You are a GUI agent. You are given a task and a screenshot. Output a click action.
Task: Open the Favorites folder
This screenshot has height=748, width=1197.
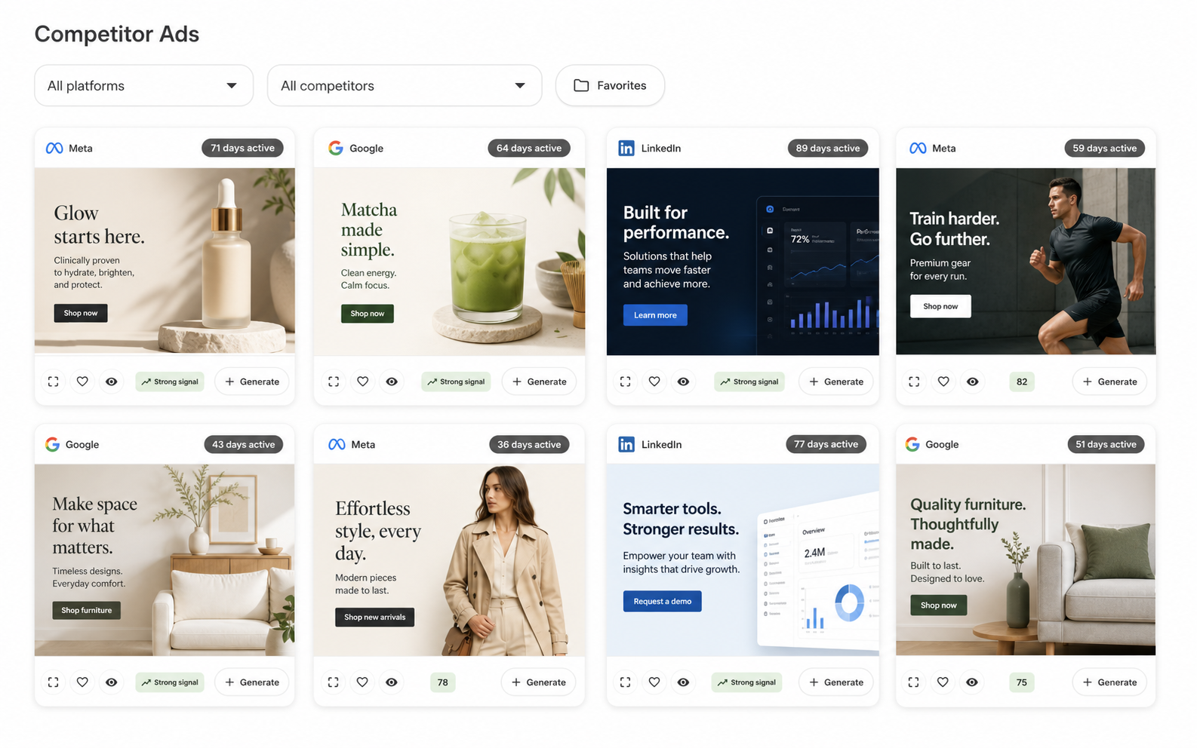(x=610, y=85)
